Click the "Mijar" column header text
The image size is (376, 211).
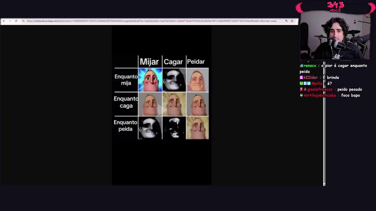[x=149, y=62]
